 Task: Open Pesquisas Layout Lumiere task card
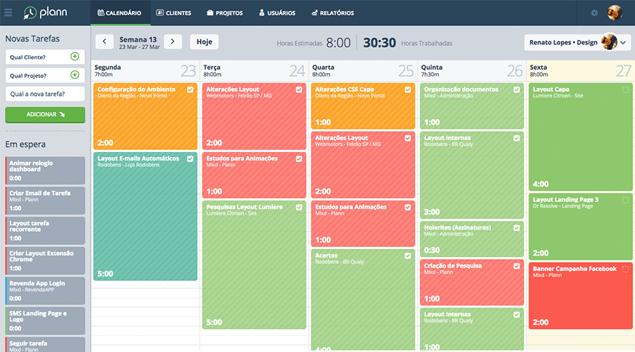coord(254,265)
